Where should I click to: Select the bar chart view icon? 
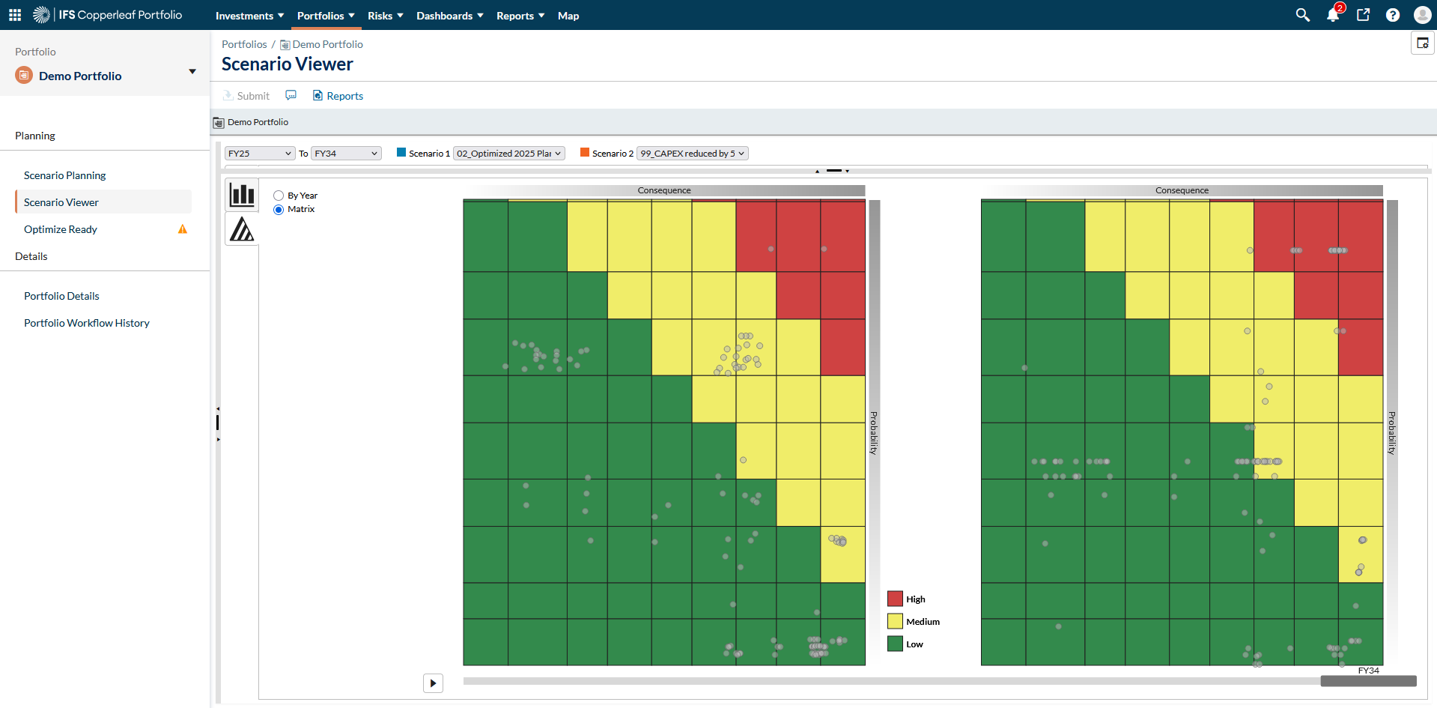pyautogui.click(x=242, y=195)
